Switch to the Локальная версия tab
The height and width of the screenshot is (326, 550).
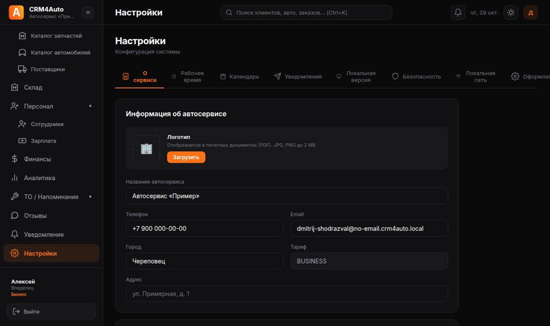(x=356, y=76)
